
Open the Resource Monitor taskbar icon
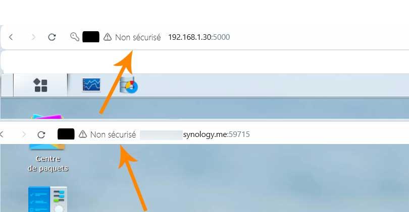[x=91, y=85]
